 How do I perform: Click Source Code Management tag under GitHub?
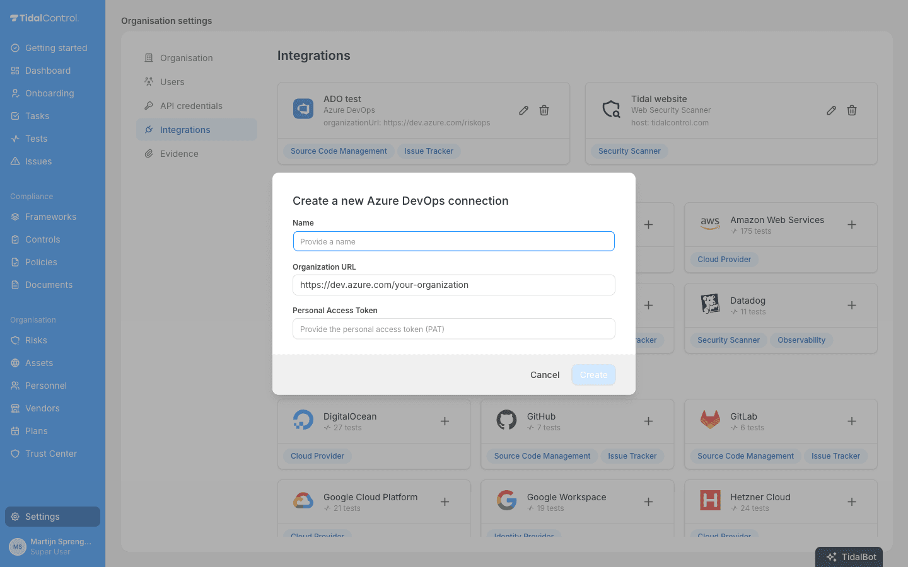point(542,456)
